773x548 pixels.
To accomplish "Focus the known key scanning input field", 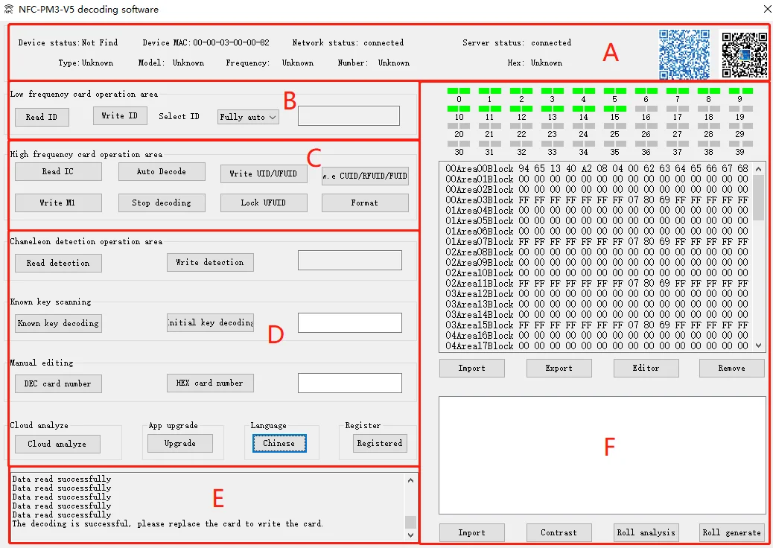I will point(349,323).
